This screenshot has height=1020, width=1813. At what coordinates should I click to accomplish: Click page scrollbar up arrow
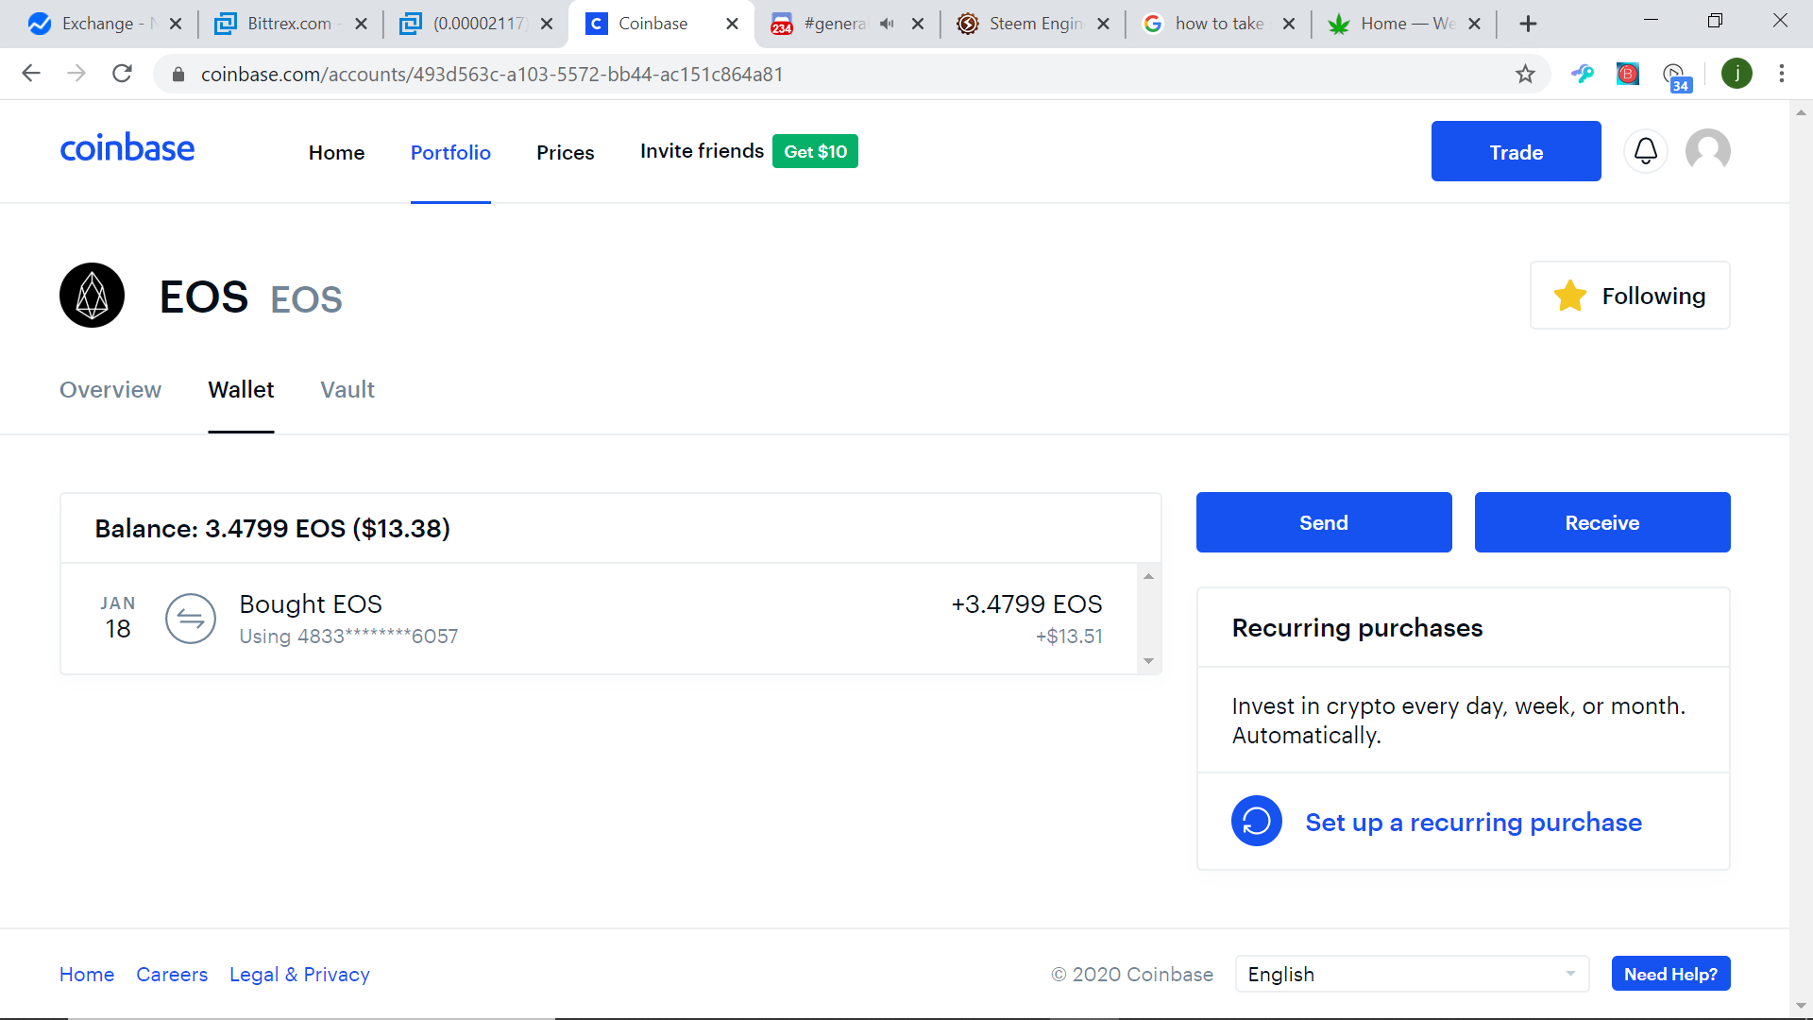pyautogui.click(x=1801, y=112)
